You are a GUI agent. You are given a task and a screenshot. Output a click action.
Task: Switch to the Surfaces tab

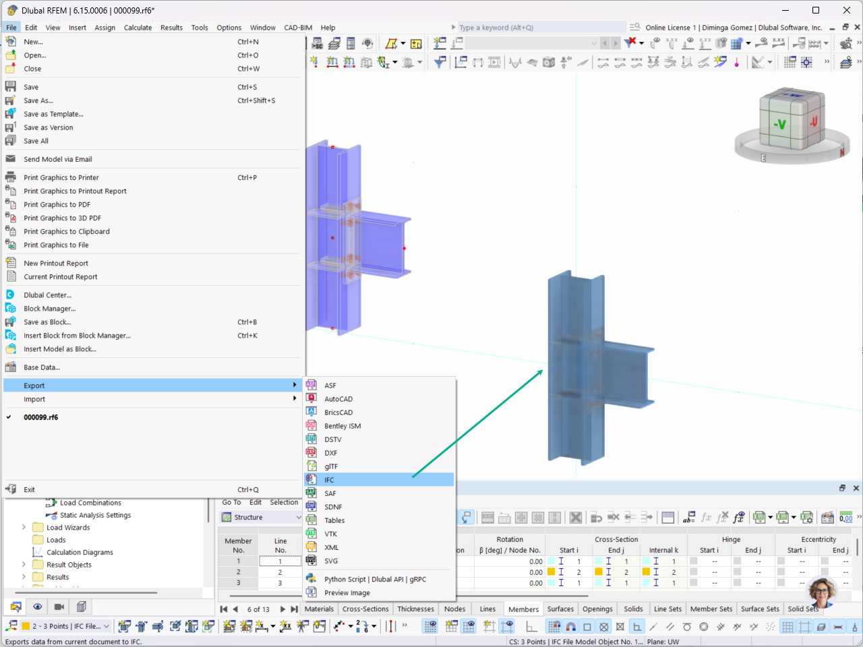coord(560,609)
